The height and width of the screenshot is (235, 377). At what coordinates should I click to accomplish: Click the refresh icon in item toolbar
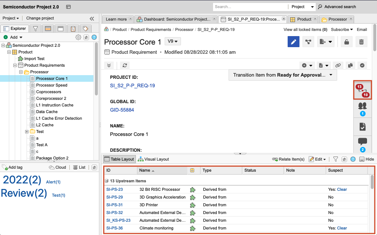coord(125,65)
